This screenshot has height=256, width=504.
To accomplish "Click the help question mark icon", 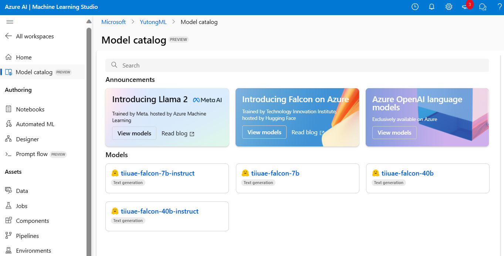I will pos(500,7).
